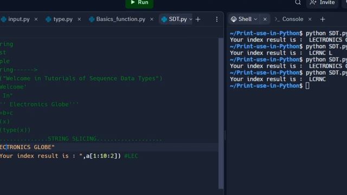Click the Invite button
The height and width of the screenshot is (195, 347).
[x=322, y=3]
